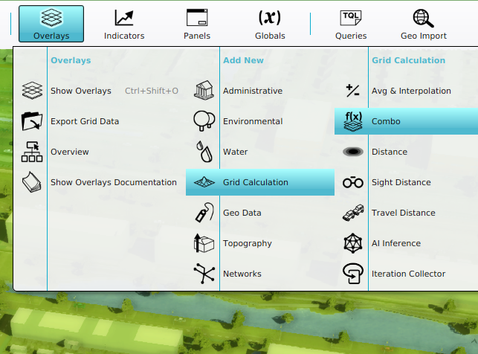Add a Combo grid calculation overlay

tap(386, 121)
